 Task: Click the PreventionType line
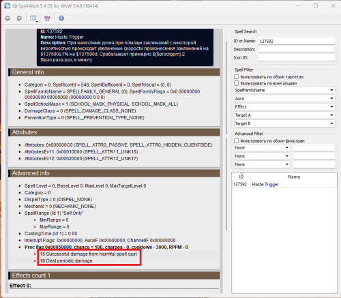pos(85,117)
